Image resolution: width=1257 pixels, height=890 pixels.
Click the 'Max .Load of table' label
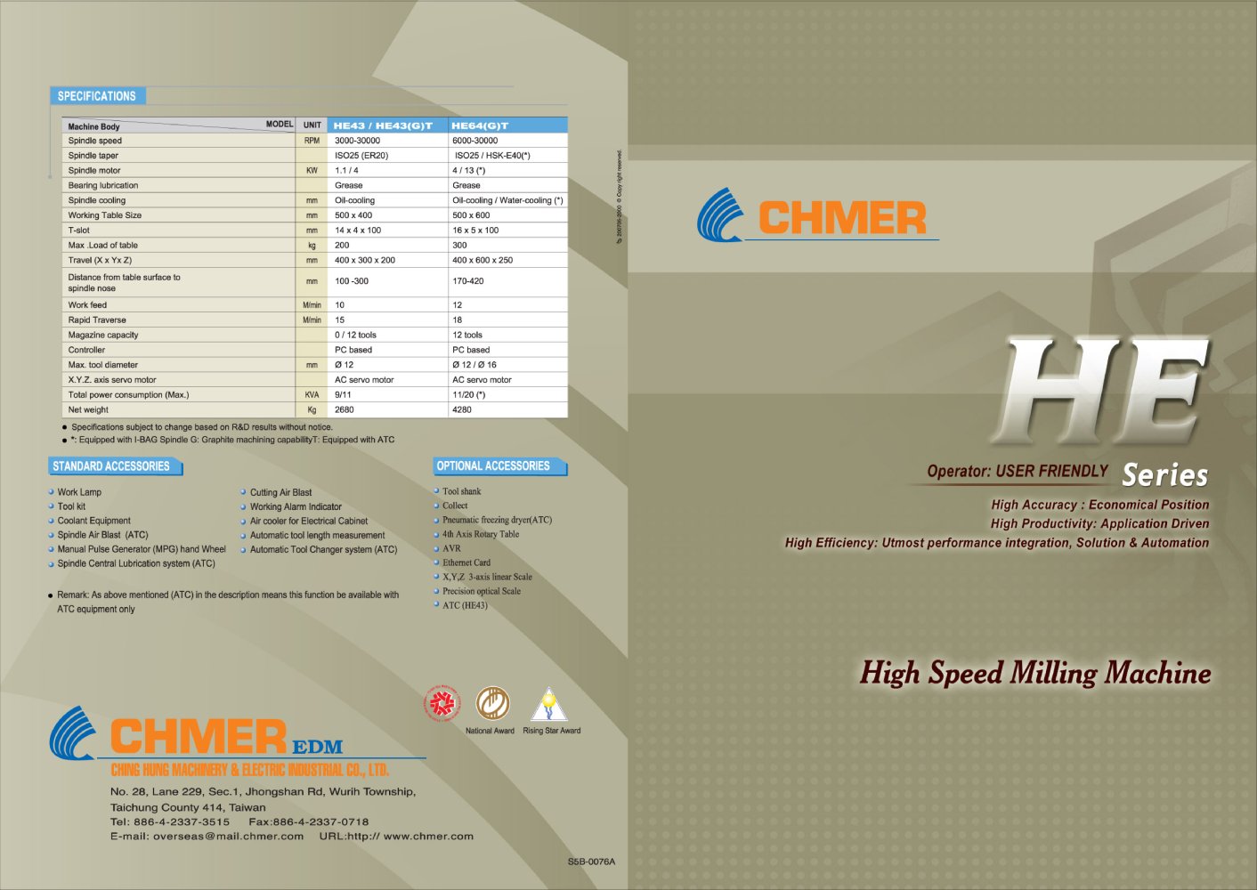(103, 246)
